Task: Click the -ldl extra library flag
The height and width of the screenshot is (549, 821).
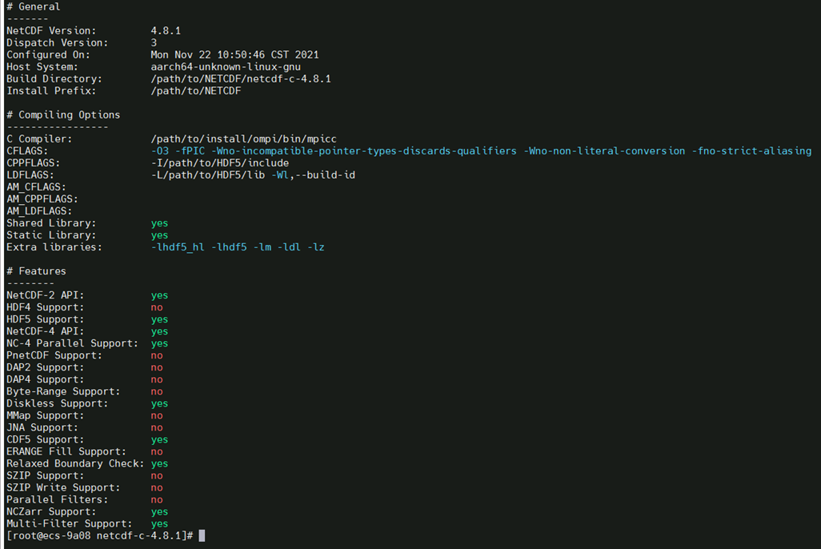Action: pyautogui.click(x=289, y=246)
